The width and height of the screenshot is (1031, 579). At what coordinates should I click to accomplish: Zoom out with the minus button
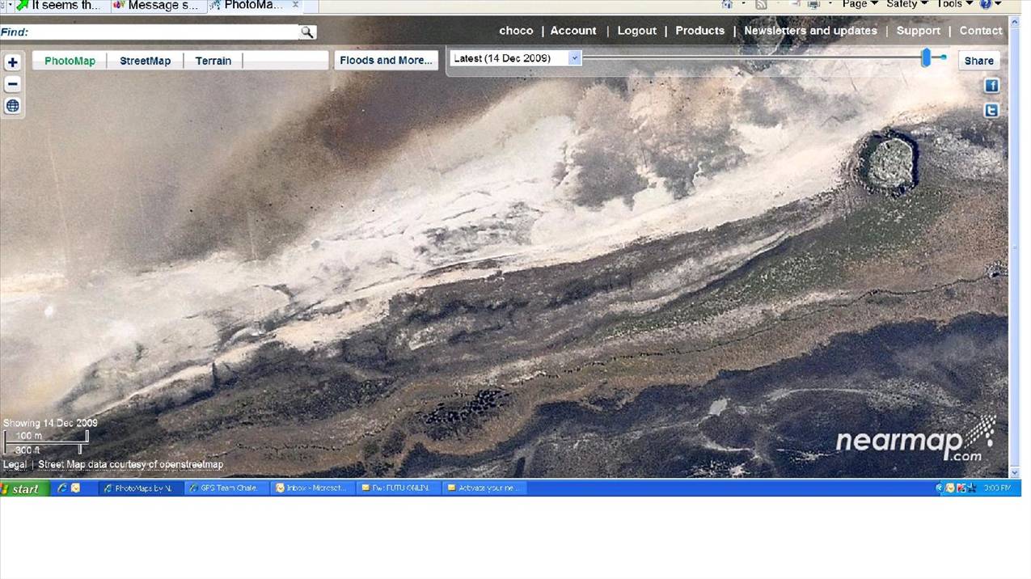pos(12,84)
